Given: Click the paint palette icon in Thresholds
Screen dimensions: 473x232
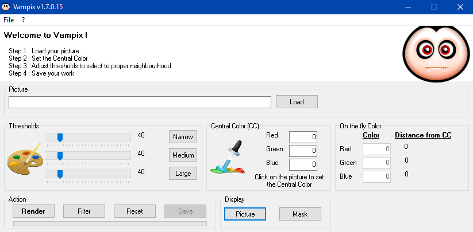Looking at the screenshot, I should pyautogui.click(x=25, y=158).
